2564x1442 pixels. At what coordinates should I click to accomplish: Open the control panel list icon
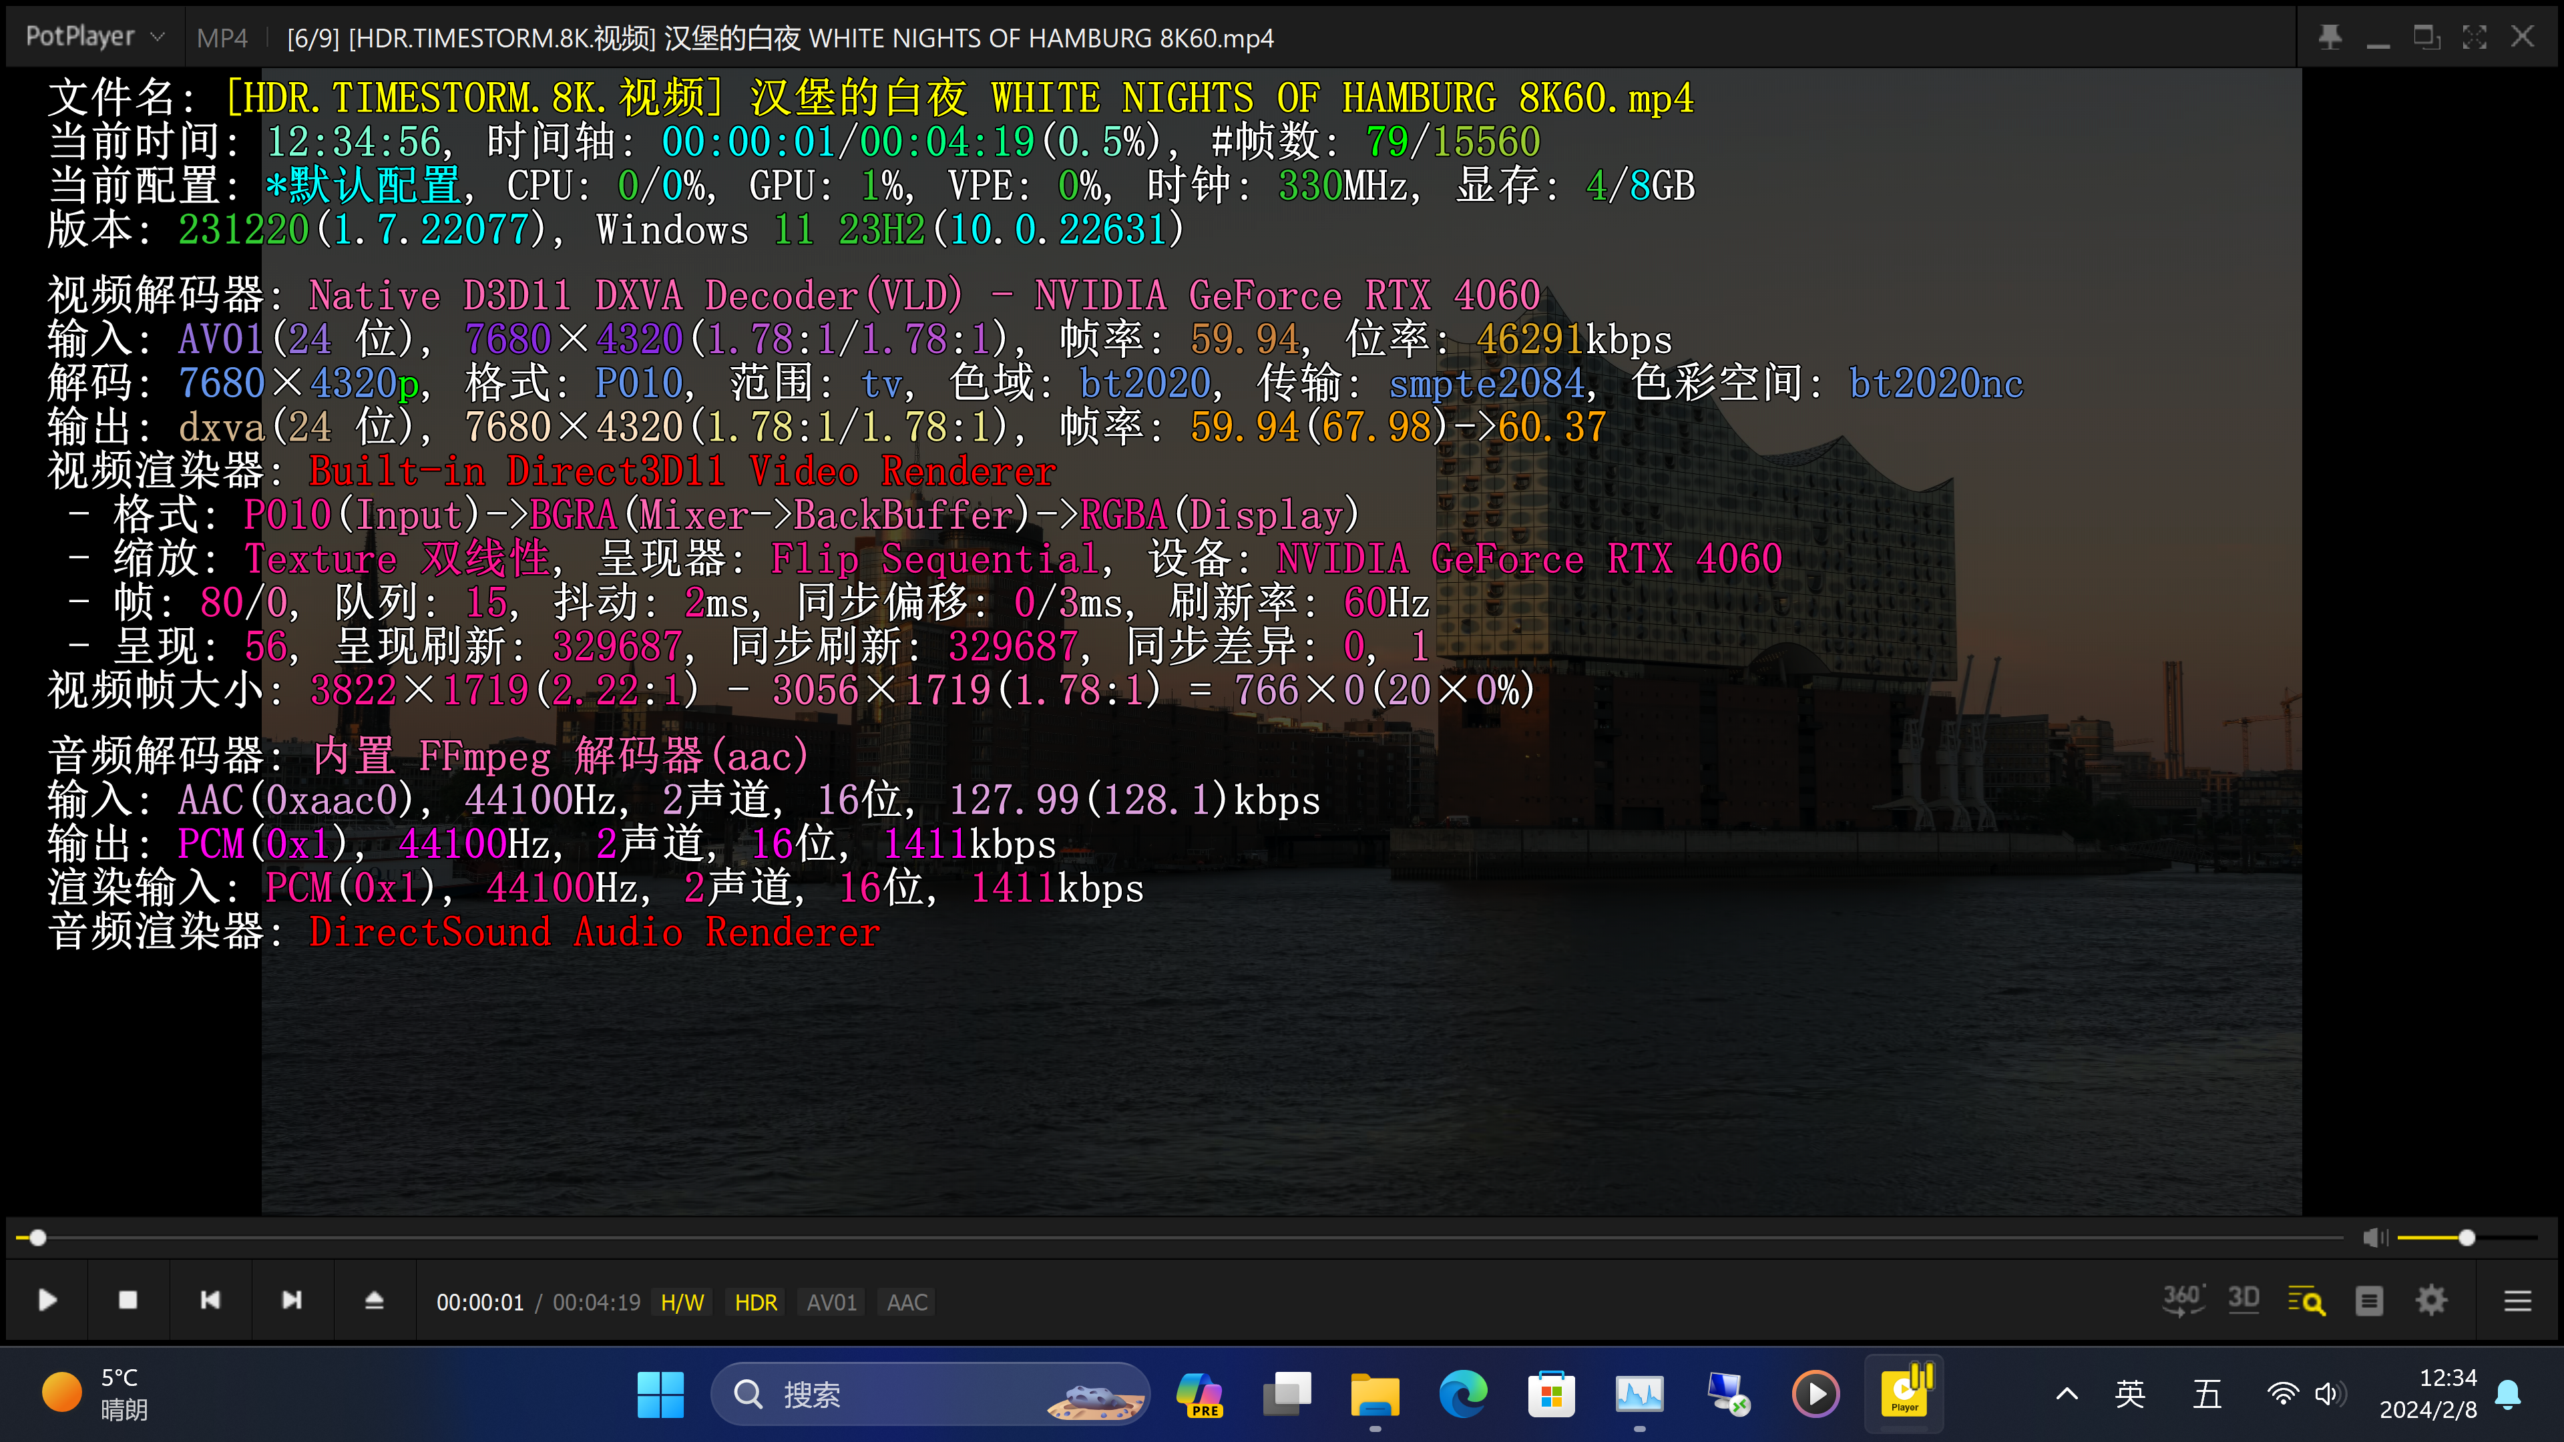(x=2369, y=1300)
